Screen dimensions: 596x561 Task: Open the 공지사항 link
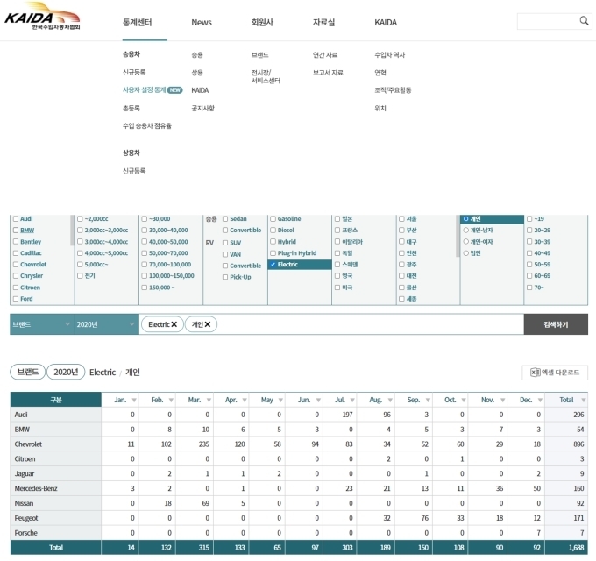[203, 109]
